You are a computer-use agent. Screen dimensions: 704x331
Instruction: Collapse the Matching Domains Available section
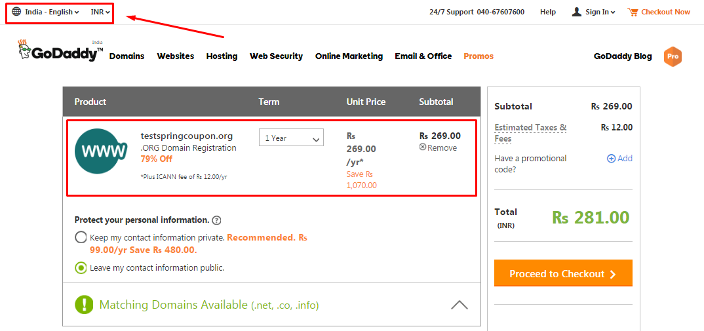(460, 305)
